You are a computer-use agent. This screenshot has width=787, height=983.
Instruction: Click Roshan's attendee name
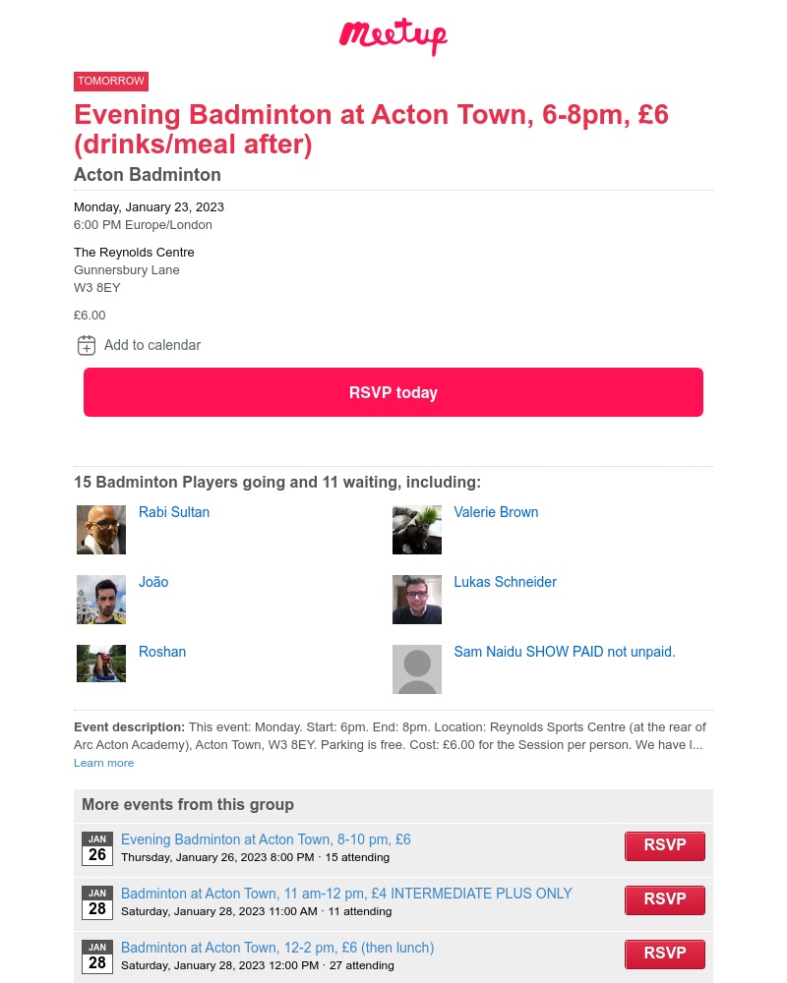point(161,652)
